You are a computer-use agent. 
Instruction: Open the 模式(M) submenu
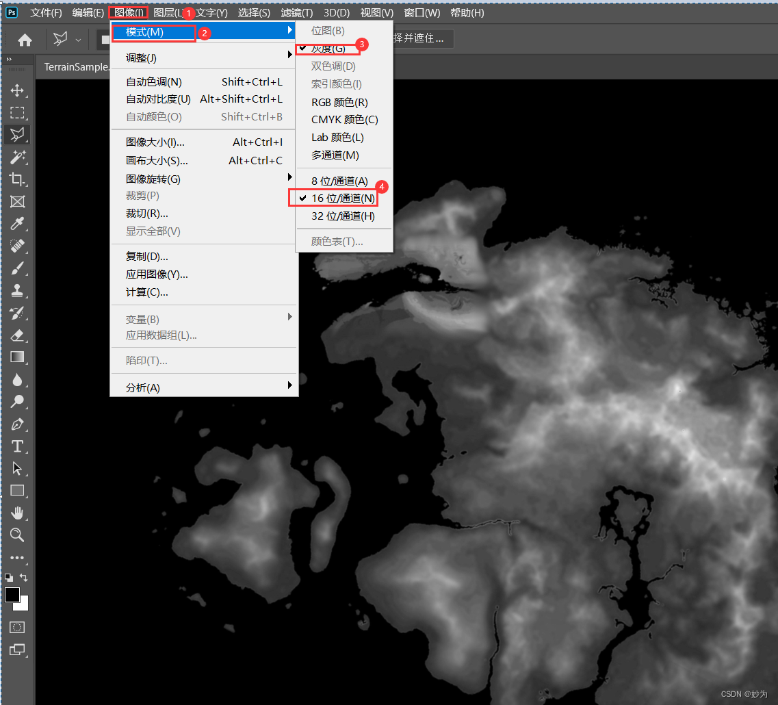[x=203, y=31]
